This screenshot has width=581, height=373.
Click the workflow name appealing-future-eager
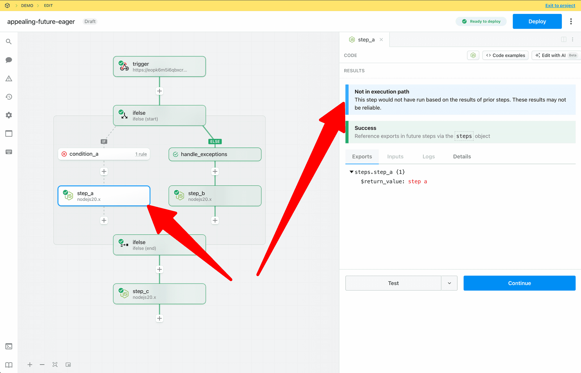pyautogui.click(x=41, y=21)
